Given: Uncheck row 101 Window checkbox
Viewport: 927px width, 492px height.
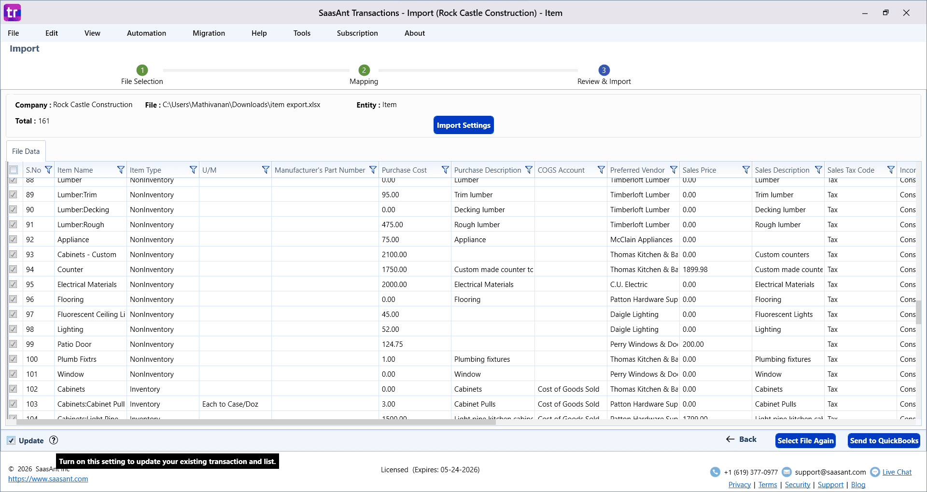Looking at the screenshot, I should point(13,374).
